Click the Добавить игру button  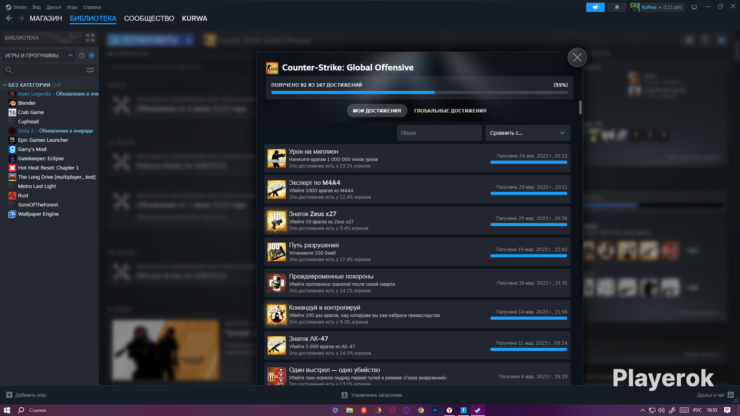tap(26, 395)
